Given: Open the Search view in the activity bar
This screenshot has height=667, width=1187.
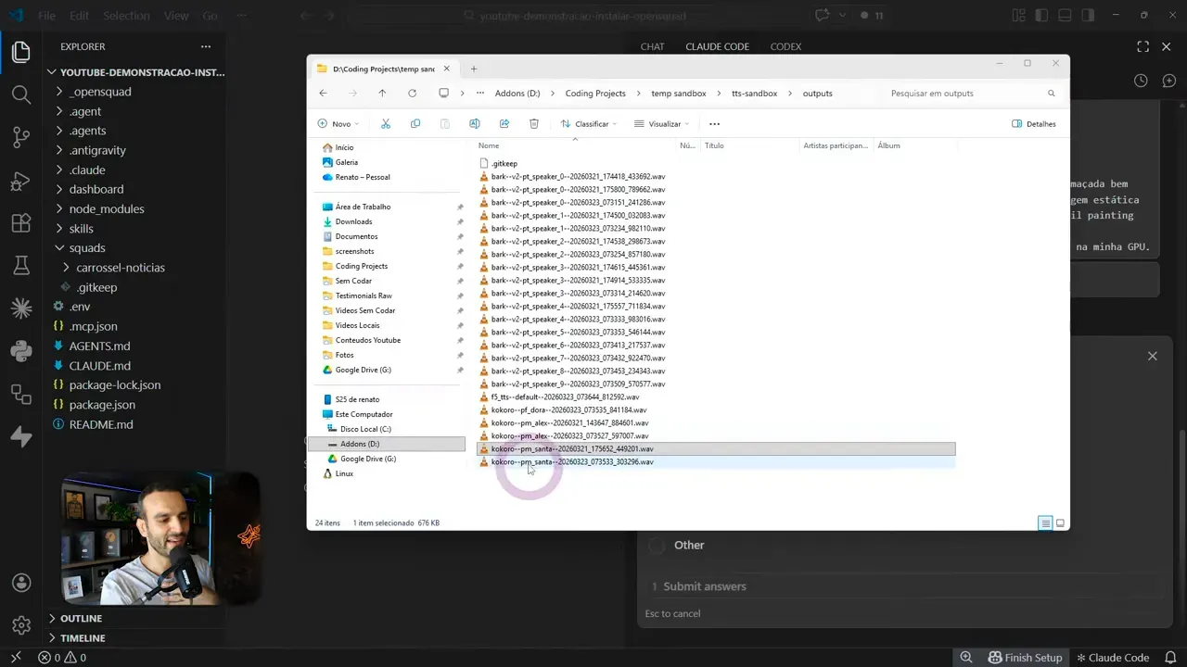Looking at the screenshot, I should (x=20, y=94).
